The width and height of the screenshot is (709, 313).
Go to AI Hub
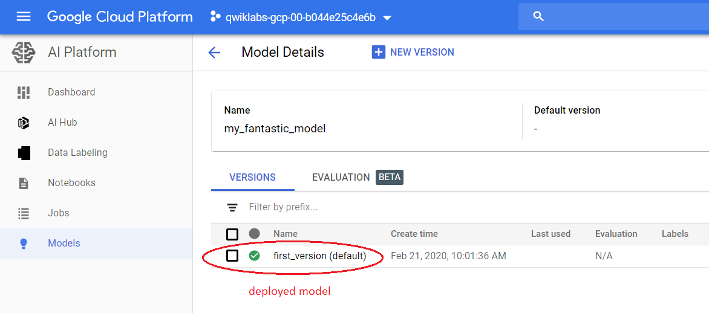62,123
